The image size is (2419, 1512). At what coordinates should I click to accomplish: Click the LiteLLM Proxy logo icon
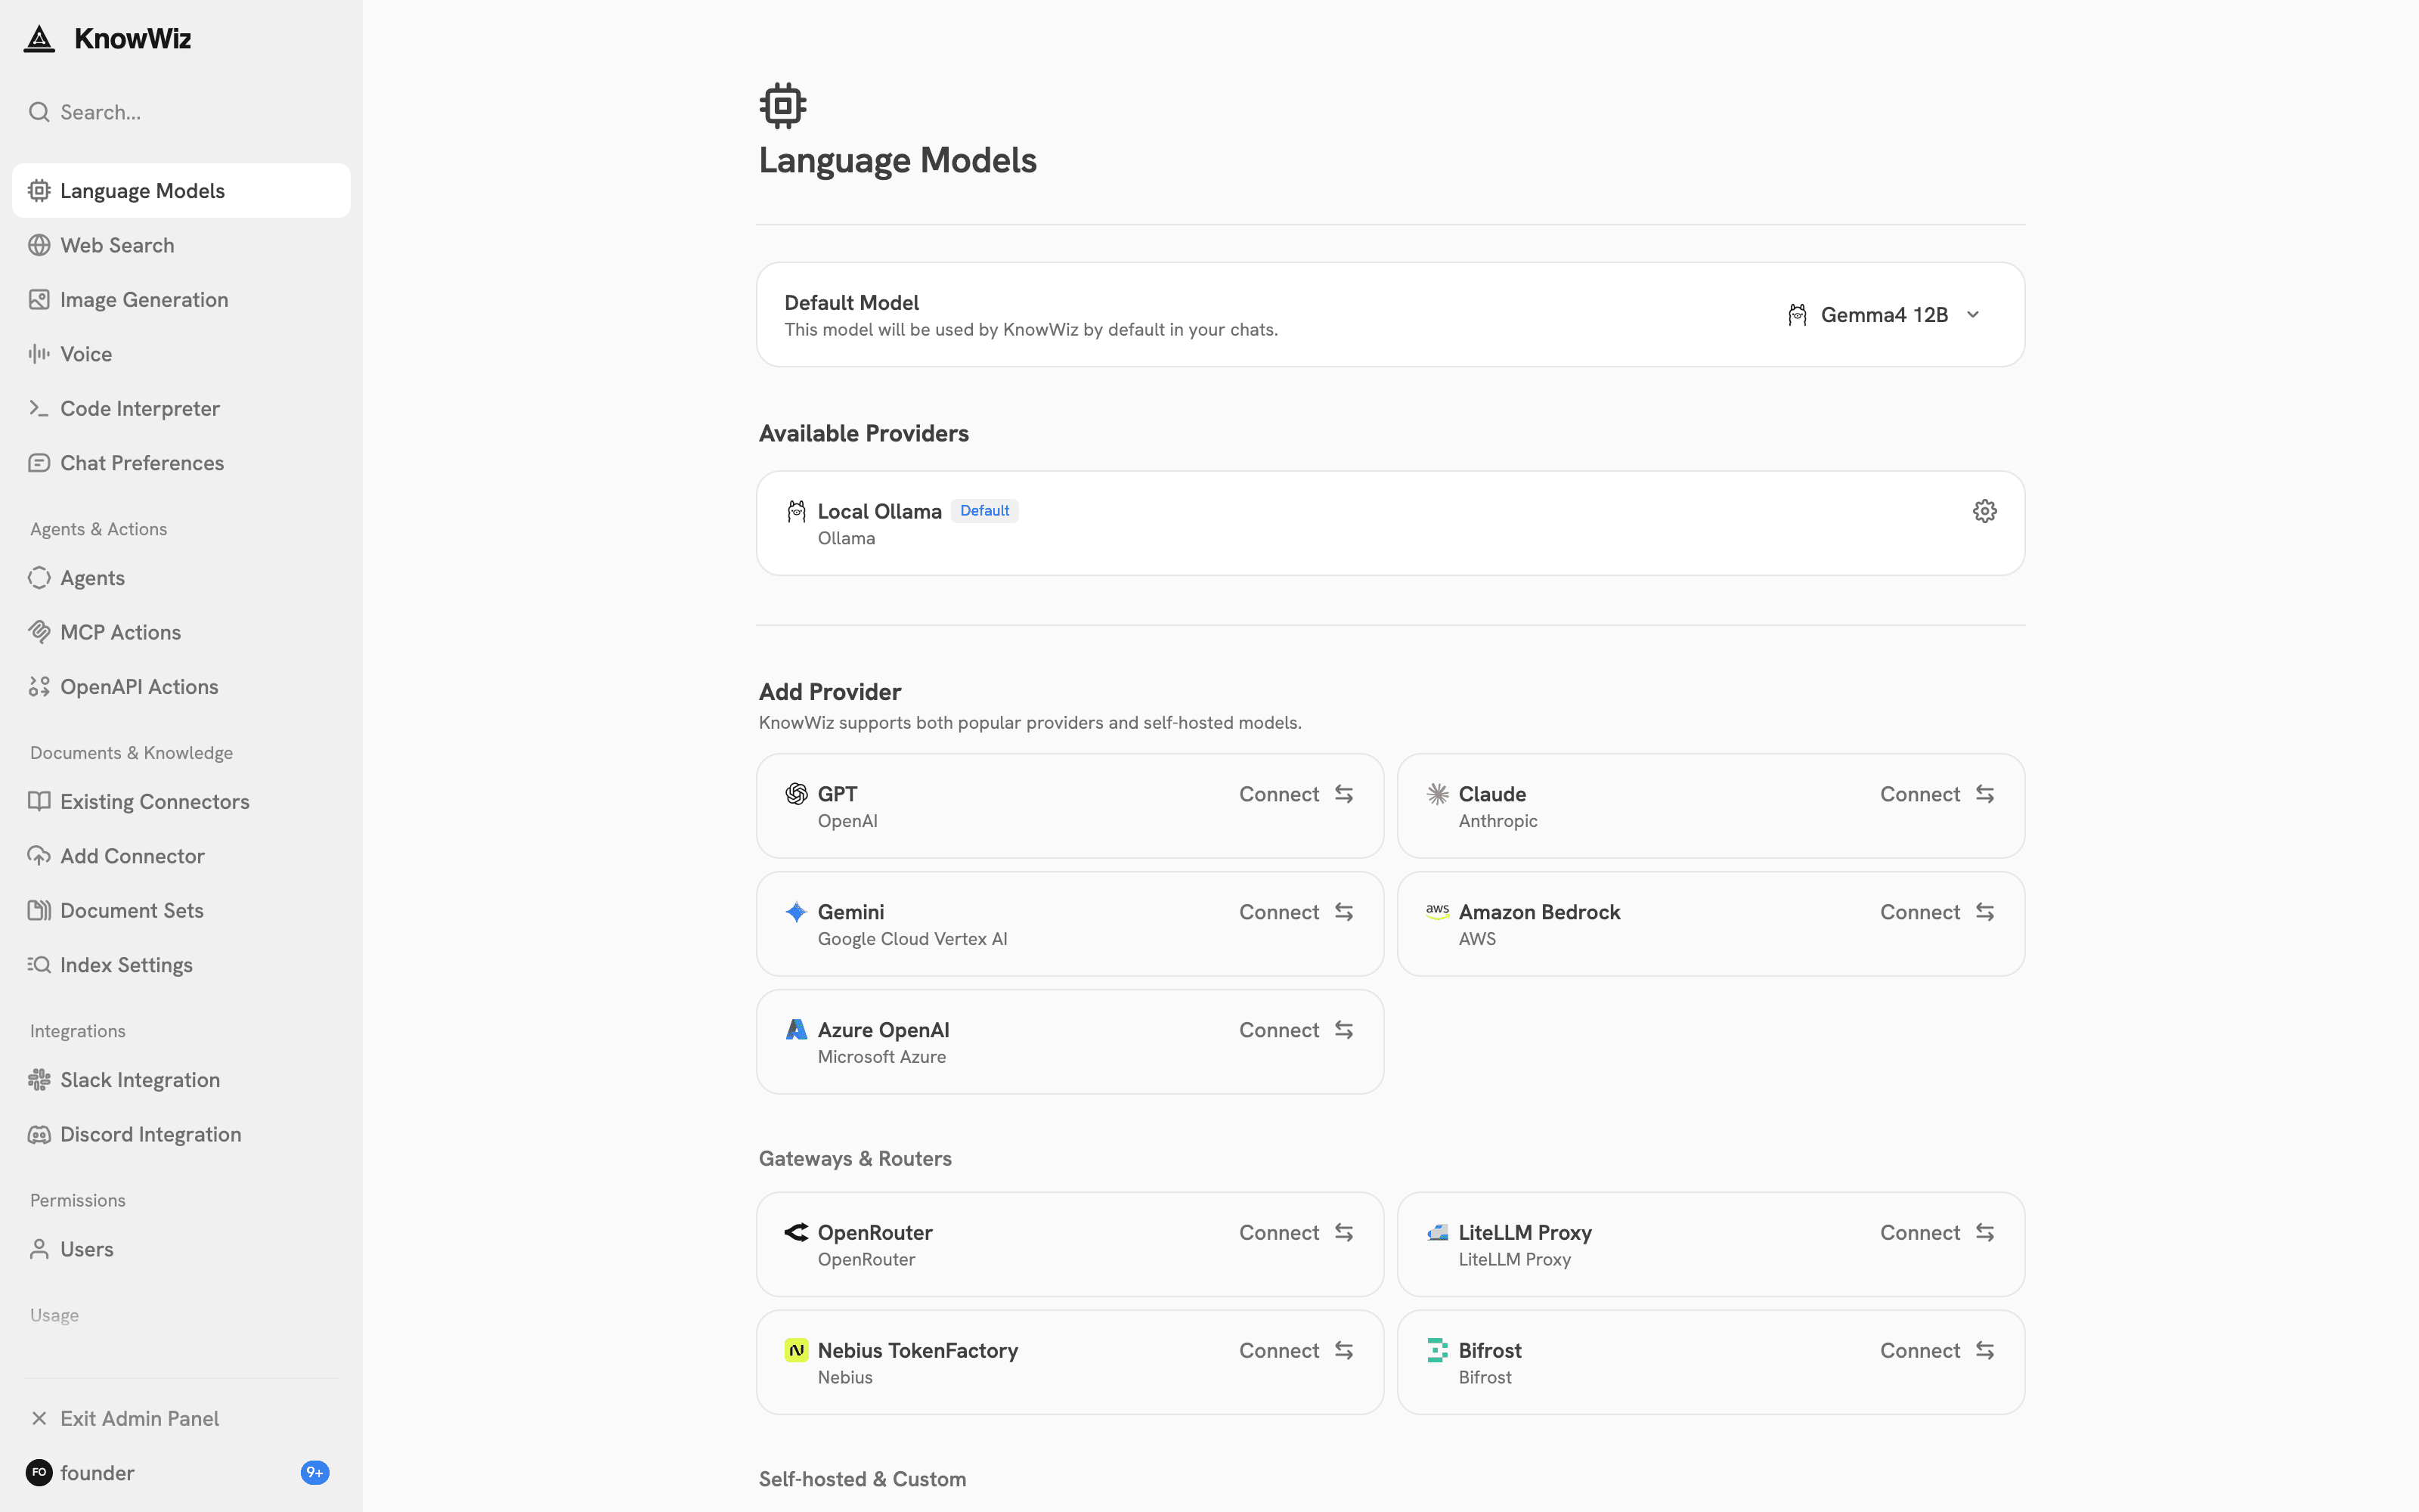(x=1437, y=1232)
